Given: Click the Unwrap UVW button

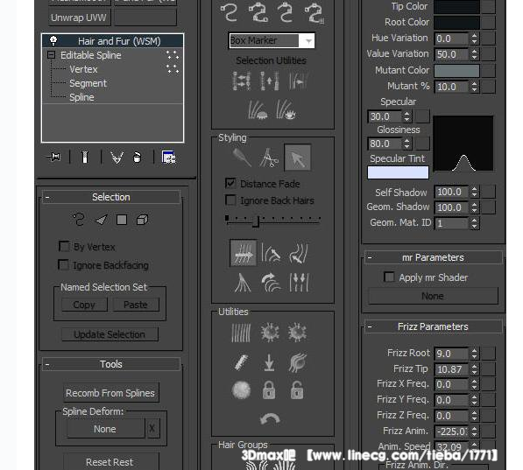Looking at the screenshot, I should click(79, 18).
